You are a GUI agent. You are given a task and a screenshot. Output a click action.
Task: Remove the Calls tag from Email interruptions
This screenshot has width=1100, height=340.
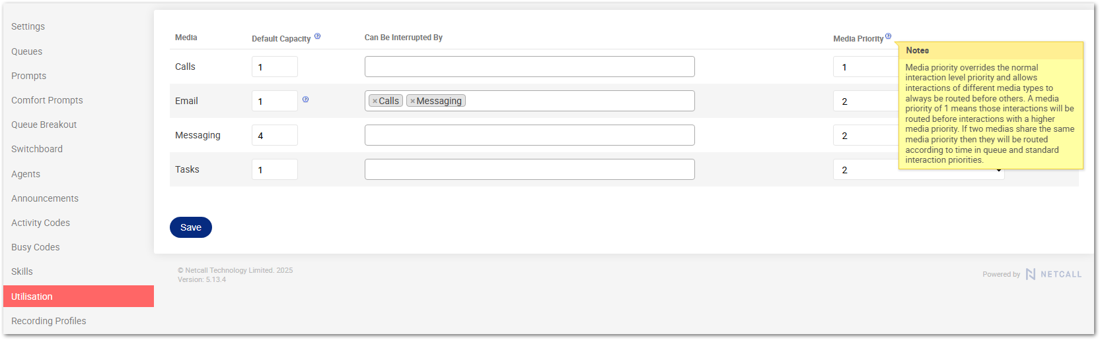click(375, 101)
